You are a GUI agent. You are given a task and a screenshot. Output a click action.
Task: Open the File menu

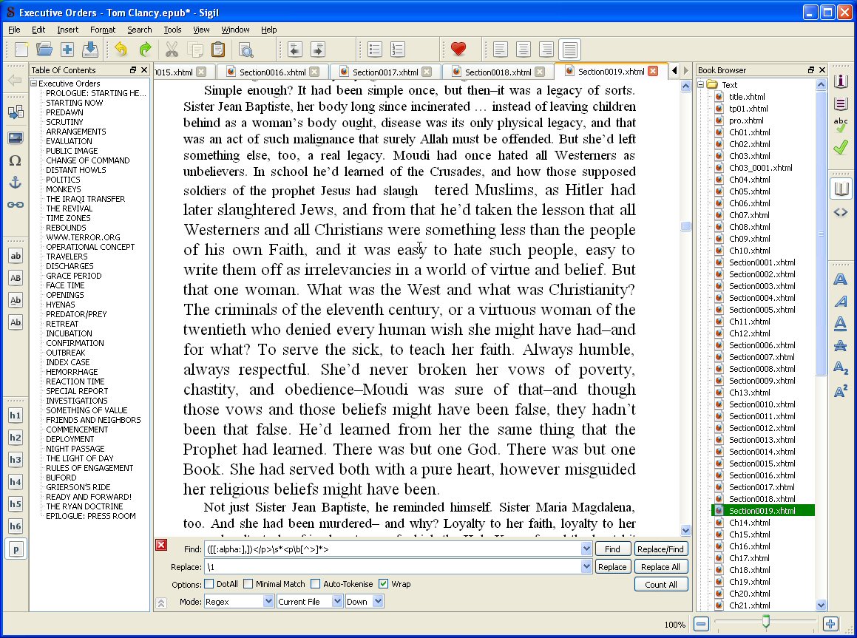click(14, 30)
